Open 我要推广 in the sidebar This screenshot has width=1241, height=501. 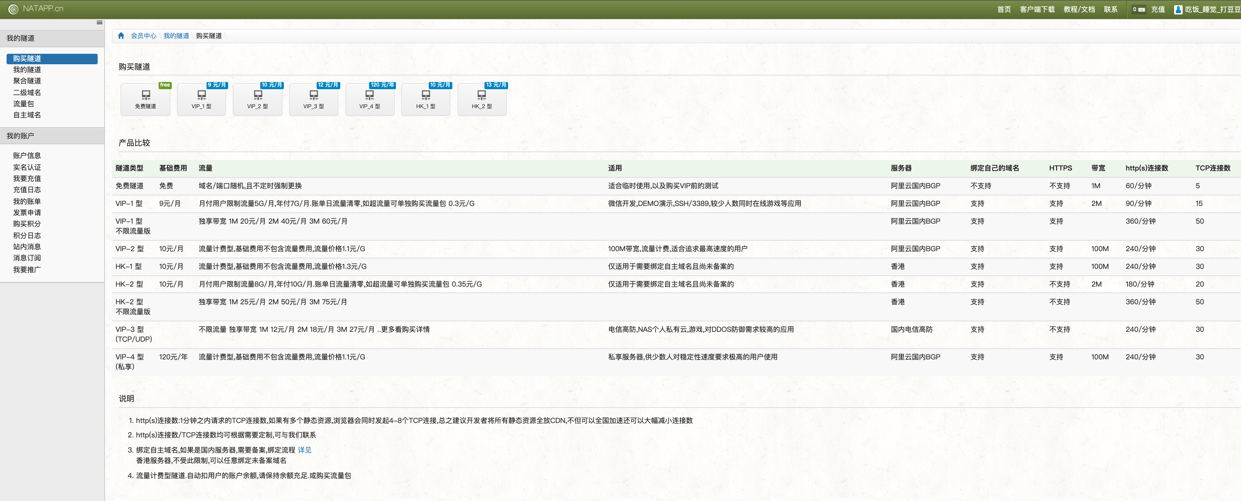pyautogui.click(x=27, y=270)
